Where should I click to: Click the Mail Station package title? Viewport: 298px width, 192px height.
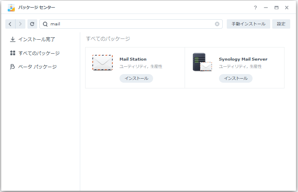point(133,59)
